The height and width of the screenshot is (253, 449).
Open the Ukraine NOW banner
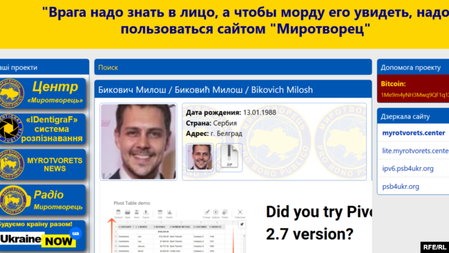pyautogui.click(x=43, y=236)
